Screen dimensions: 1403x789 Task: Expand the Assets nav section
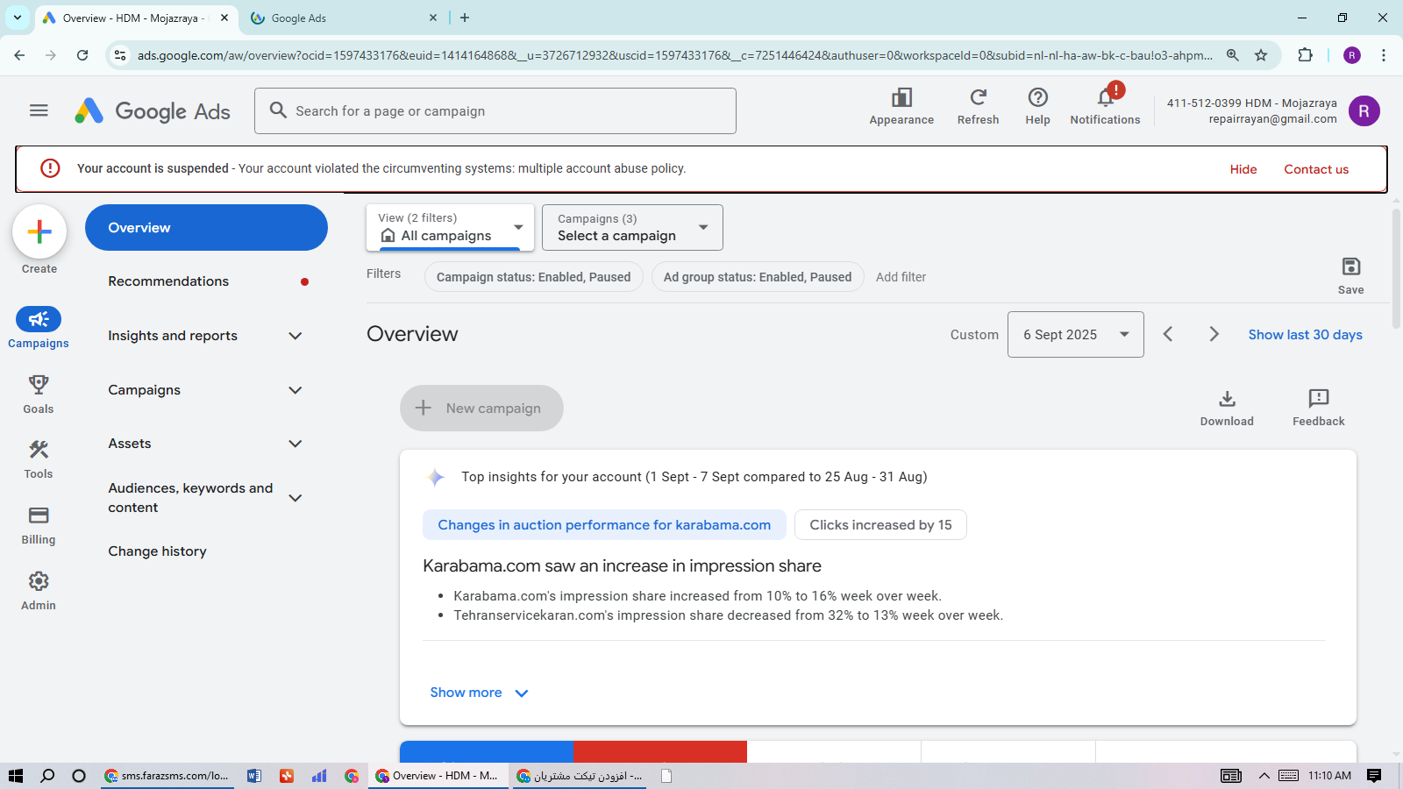click(x=296, y=444)
